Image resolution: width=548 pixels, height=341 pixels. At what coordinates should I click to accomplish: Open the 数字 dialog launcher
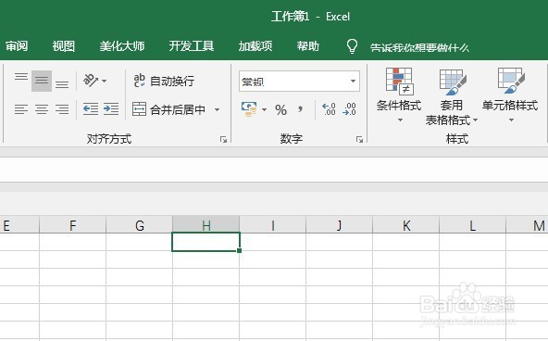click(x=359, y=140)
